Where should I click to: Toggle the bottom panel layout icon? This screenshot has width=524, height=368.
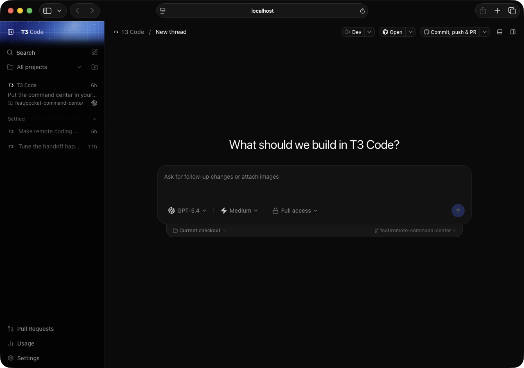[x=500, y=32]
